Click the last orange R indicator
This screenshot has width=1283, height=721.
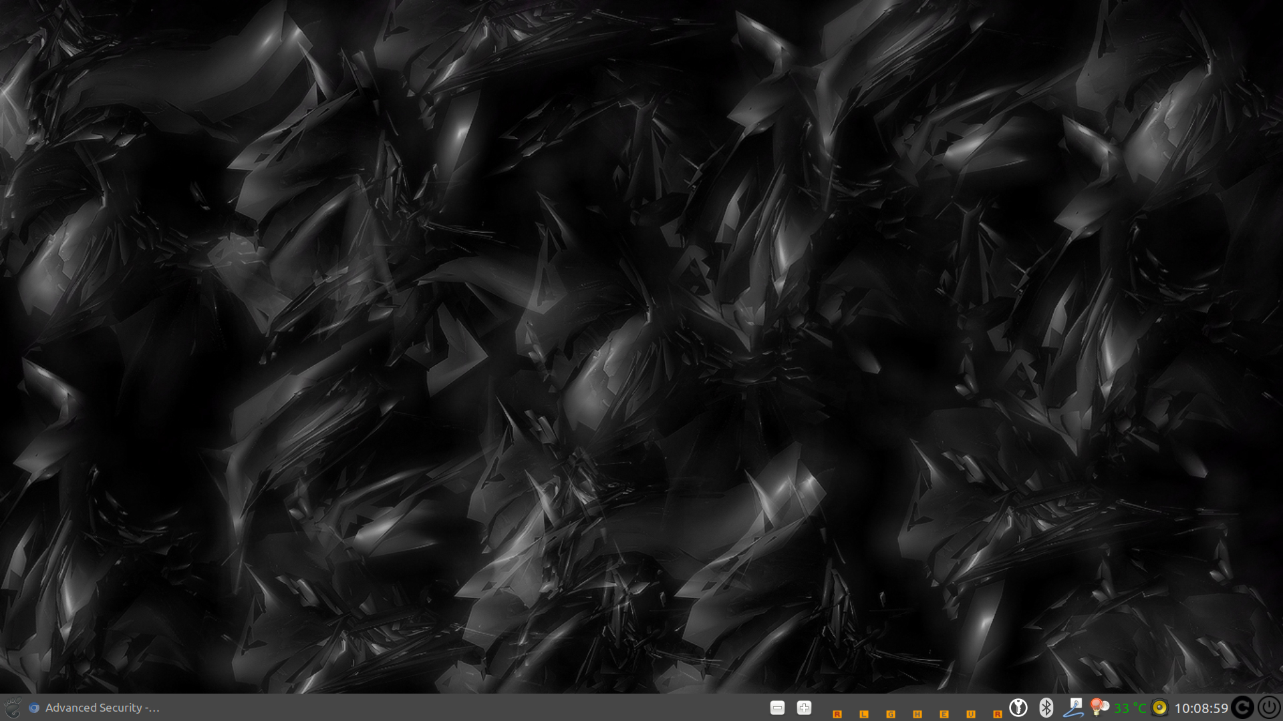tap(997, 714)
